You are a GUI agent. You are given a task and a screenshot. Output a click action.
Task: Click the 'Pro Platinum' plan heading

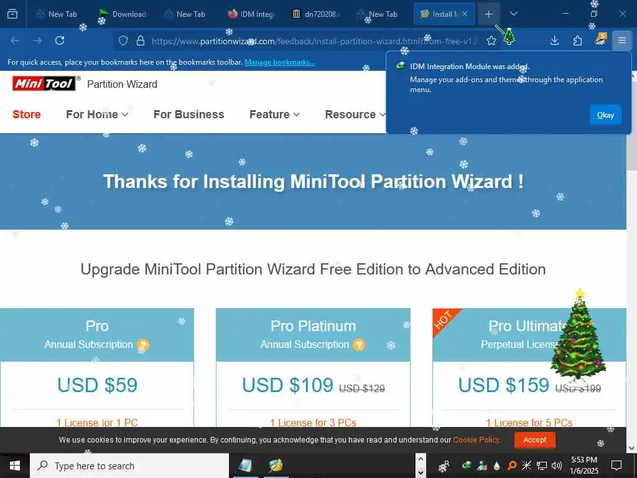coord(314,326)
